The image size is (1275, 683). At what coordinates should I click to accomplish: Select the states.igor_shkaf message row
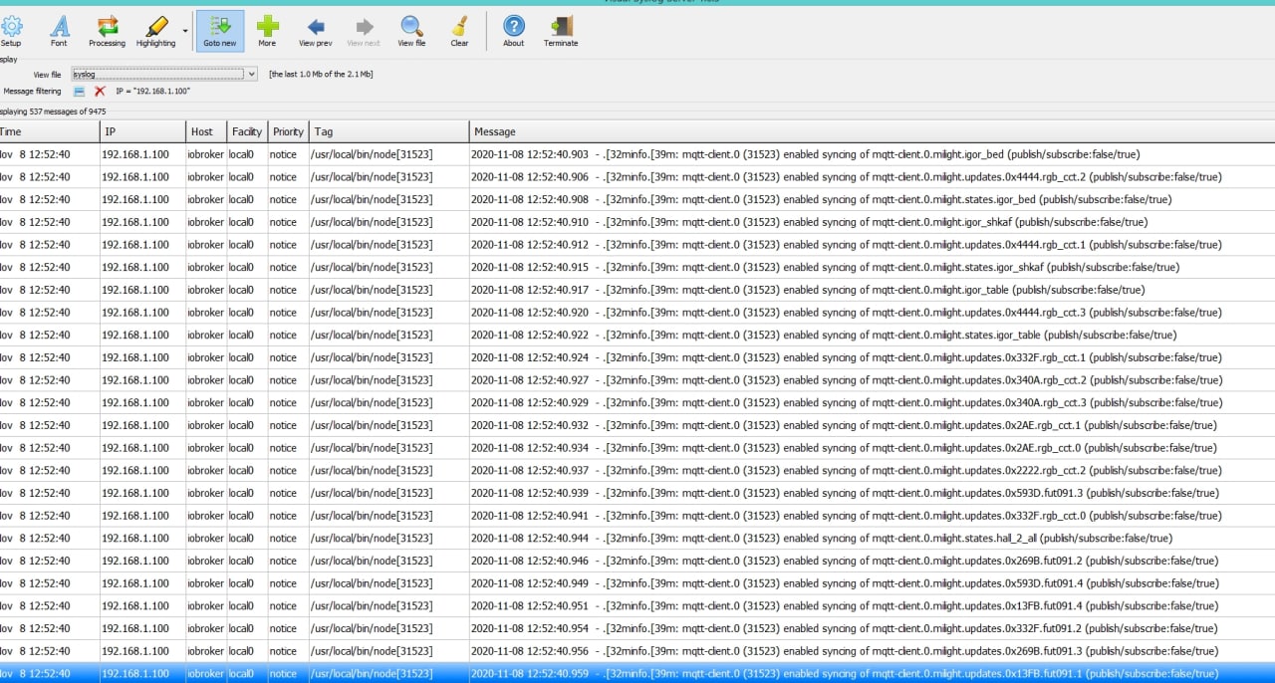[637, 267]
